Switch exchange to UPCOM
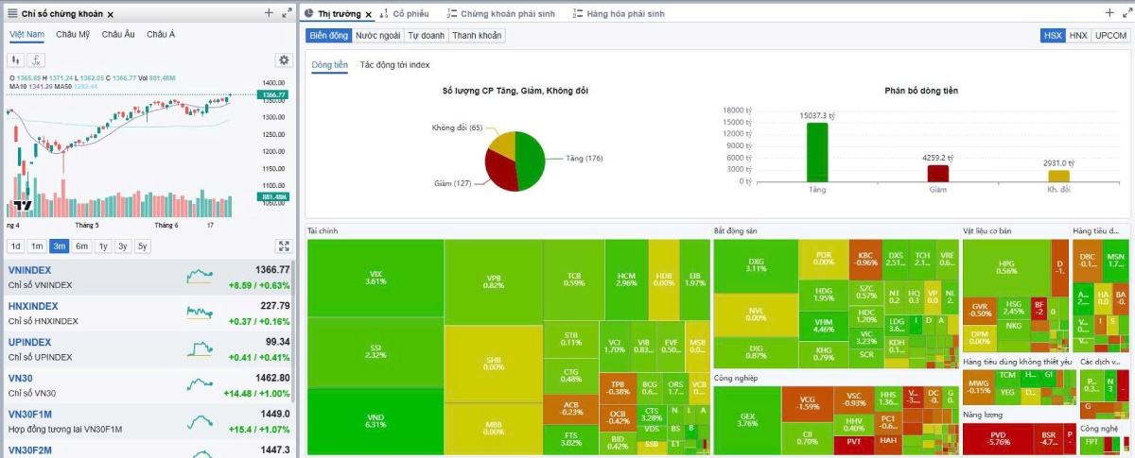This screenshot has width=1135, height=458. click(x=1110, y=35)
